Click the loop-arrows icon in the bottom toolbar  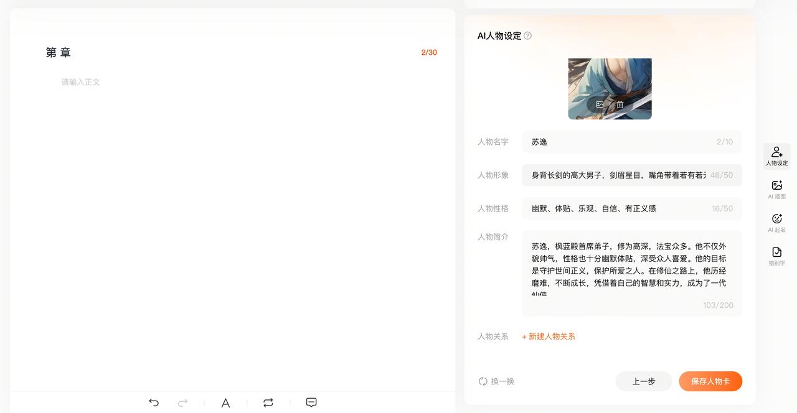[x=268, y=402]
